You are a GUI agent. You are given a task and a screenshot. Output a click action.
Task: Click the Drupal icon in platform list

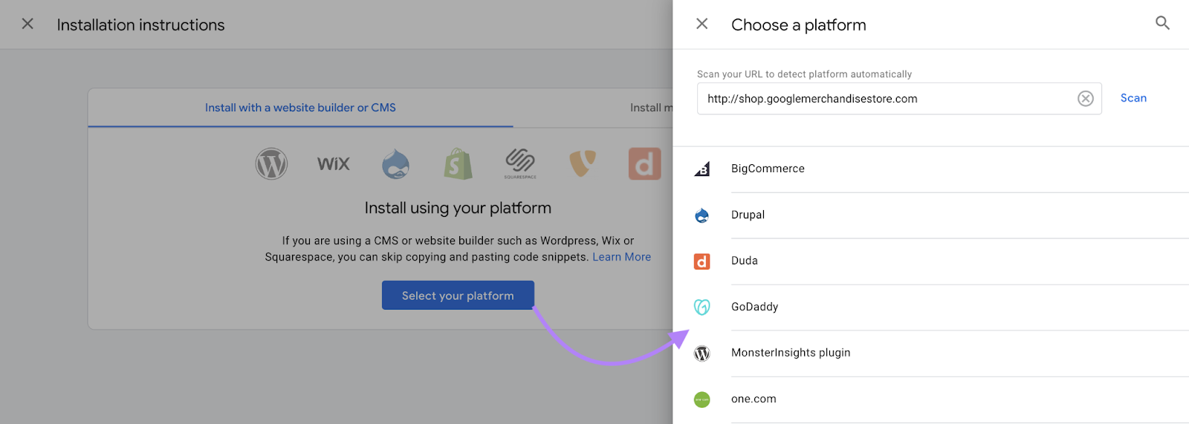(702, 215)
